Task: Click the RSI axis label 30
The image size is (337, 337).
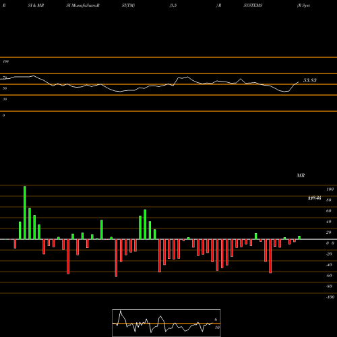Action: pos(5,99)
